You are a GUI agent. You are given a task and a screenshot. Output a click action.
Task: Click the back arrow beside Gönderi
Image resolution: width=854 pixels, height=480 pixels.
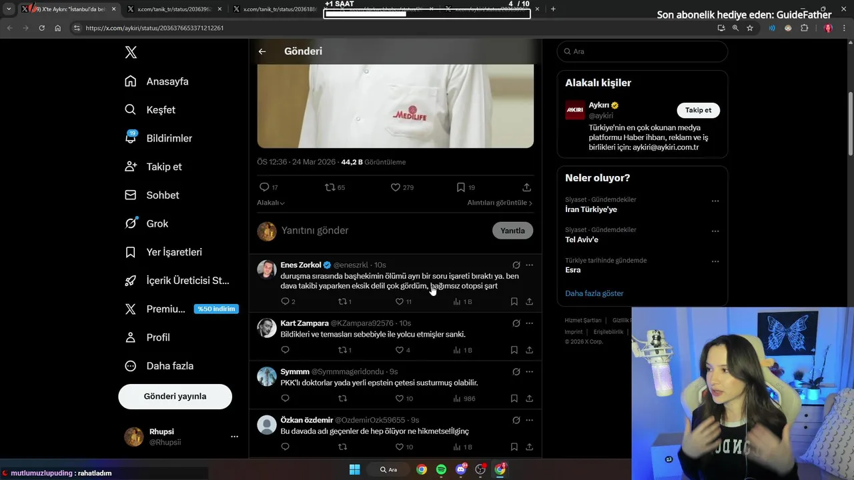click(x=262, y=51)
